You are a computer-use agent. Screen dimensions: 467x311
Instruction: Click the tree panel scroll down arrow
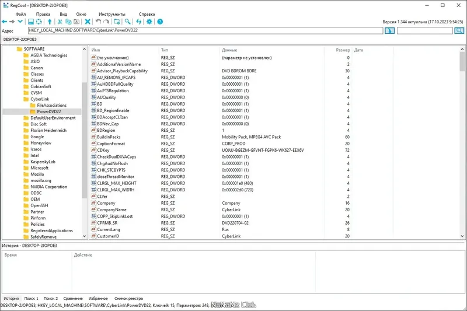coord(84,236)
